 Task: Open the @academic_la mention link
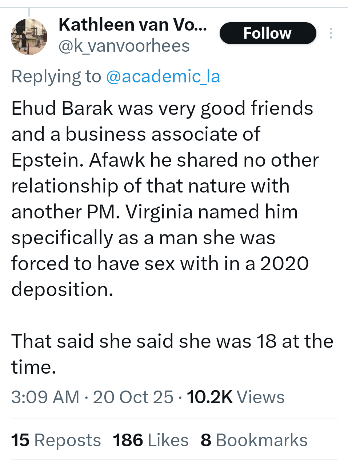[163, 77]
